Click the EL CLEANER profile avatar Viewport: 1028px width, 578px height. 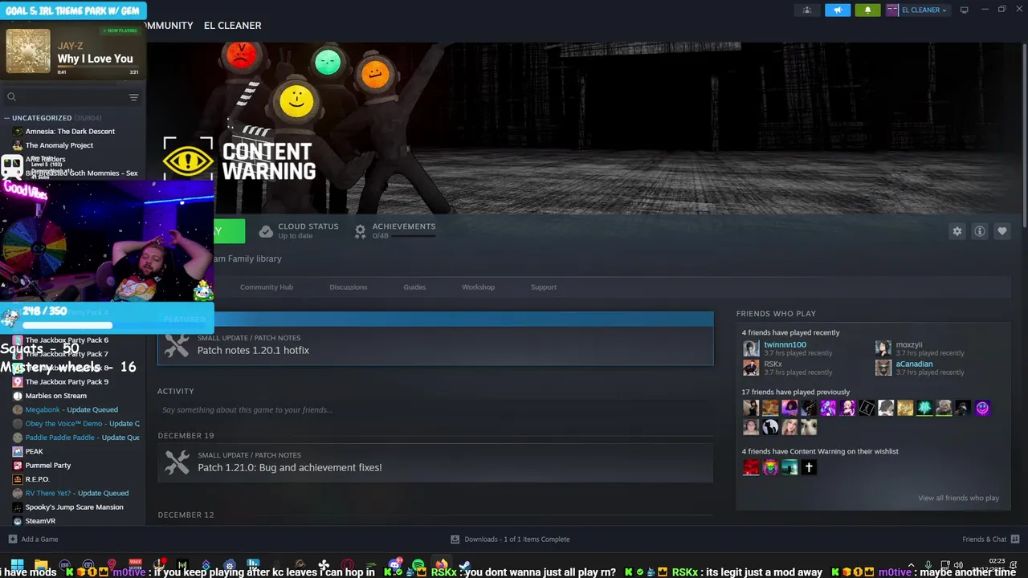tap(892, 10)
